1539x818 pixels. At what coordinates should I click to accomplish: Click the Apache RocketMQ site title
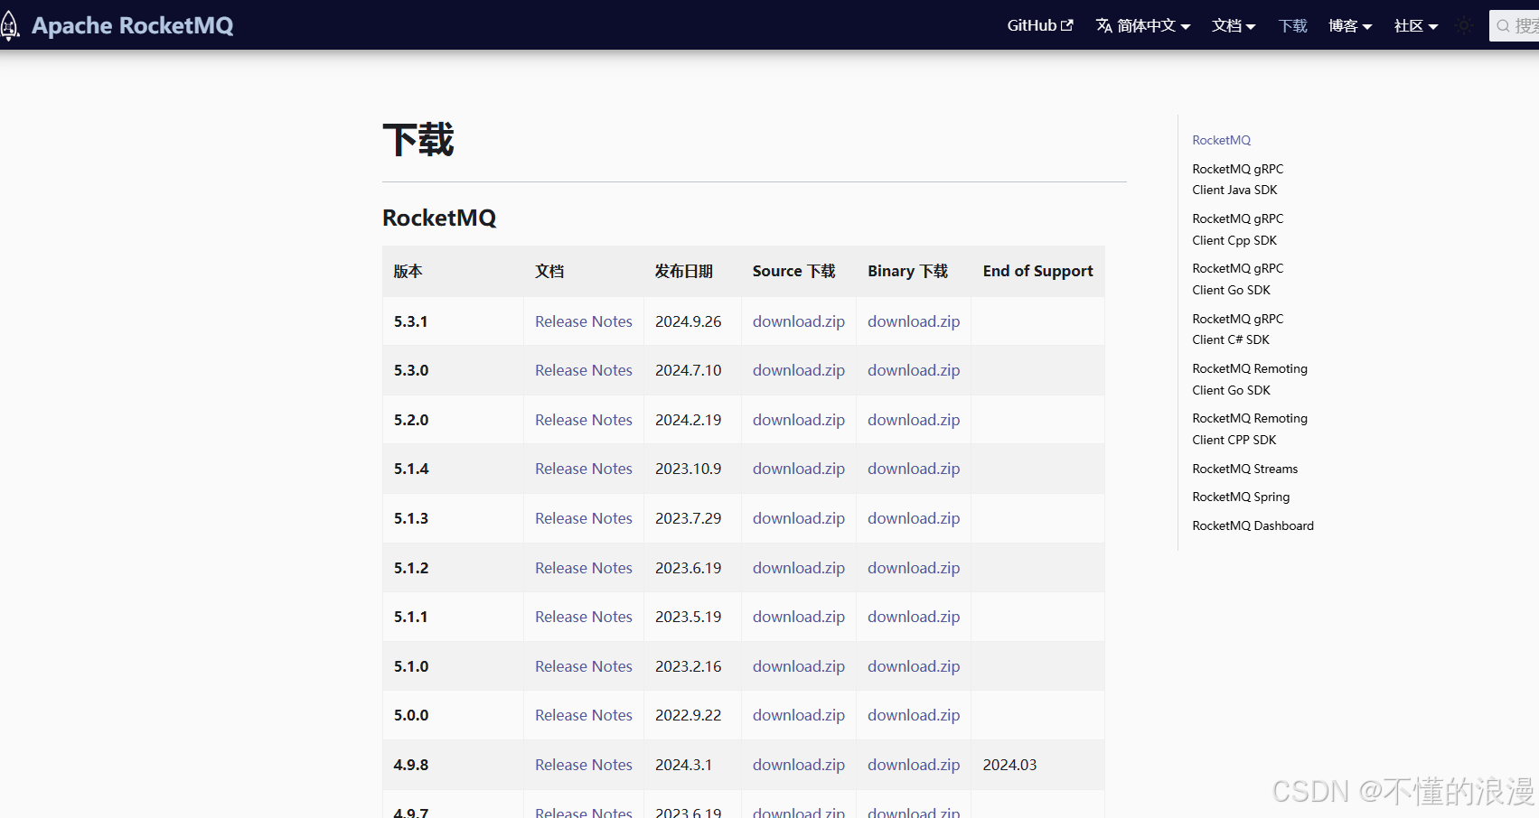click(x=133, y=25)
